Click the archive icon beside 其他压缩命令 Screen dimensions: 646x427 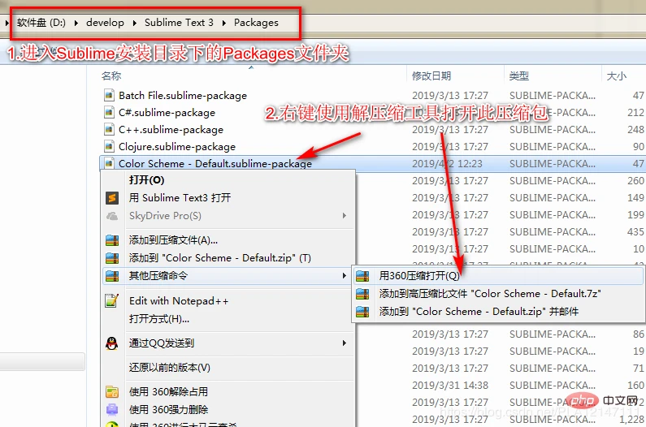(x=112, y=276)
